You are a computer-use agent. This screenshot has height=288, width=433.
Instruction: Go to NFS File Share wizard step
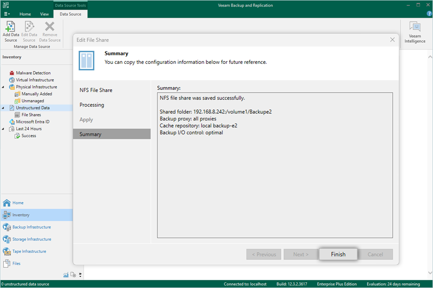click(96, 90)
